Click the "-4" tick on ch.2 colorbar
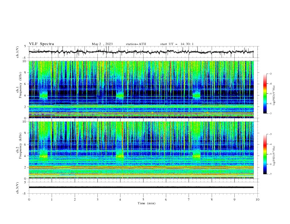The height and width of the screenshot is (224, 290). pos(270,144)
